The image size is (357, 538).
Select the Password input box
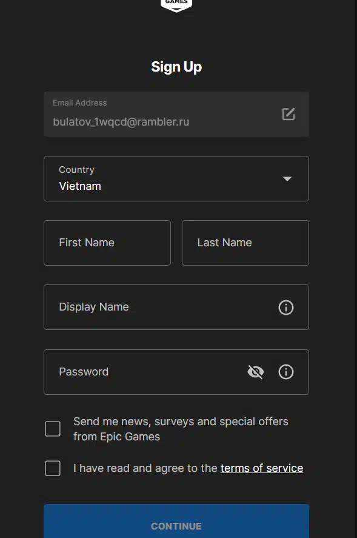click(176, 372)
